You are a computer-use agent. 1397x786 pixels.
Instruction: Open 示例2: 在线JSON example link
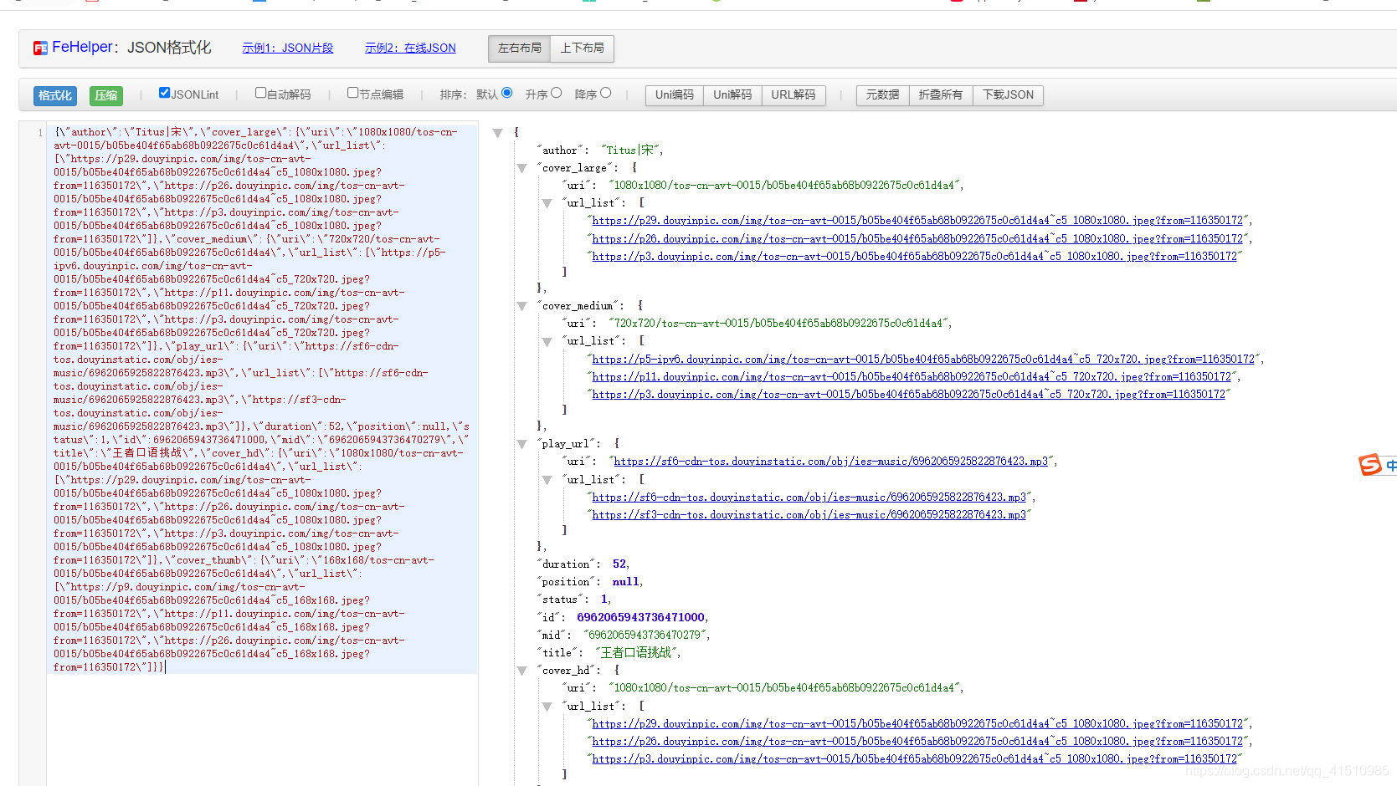coord(410,48)
